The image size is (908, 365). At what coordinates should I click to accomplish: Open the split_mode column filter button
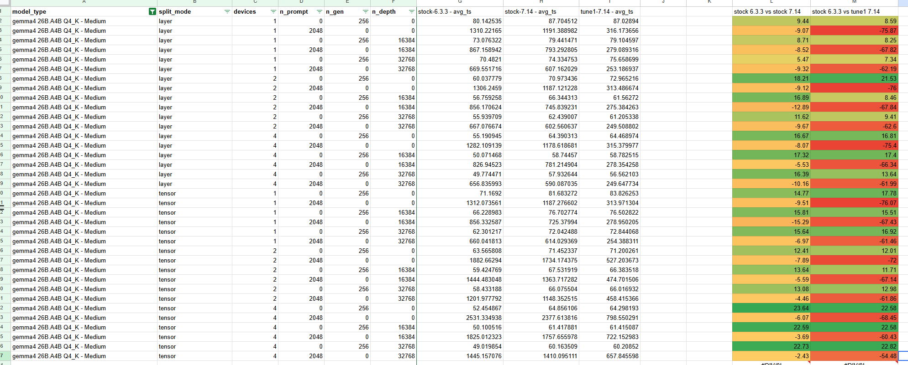point(227,11)
